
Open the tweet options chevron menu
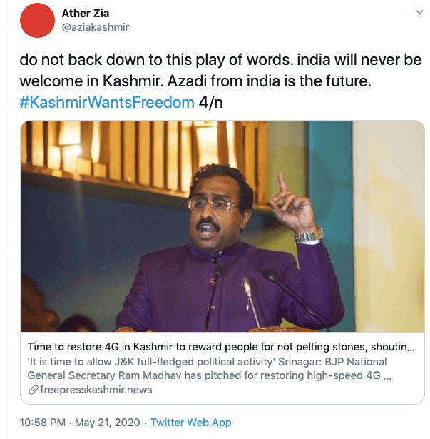pos(416,13)
